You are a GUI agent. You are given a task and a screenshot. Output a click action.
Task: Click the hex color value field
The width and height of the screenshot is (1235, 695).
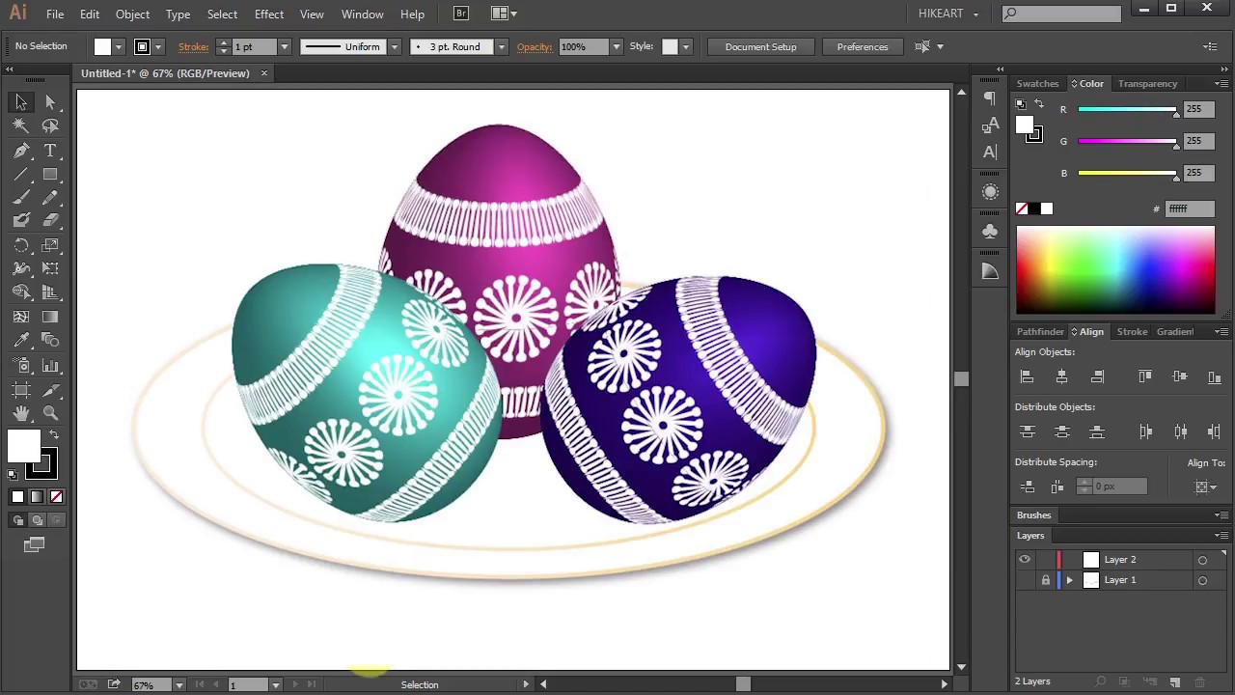[1190, 208]
